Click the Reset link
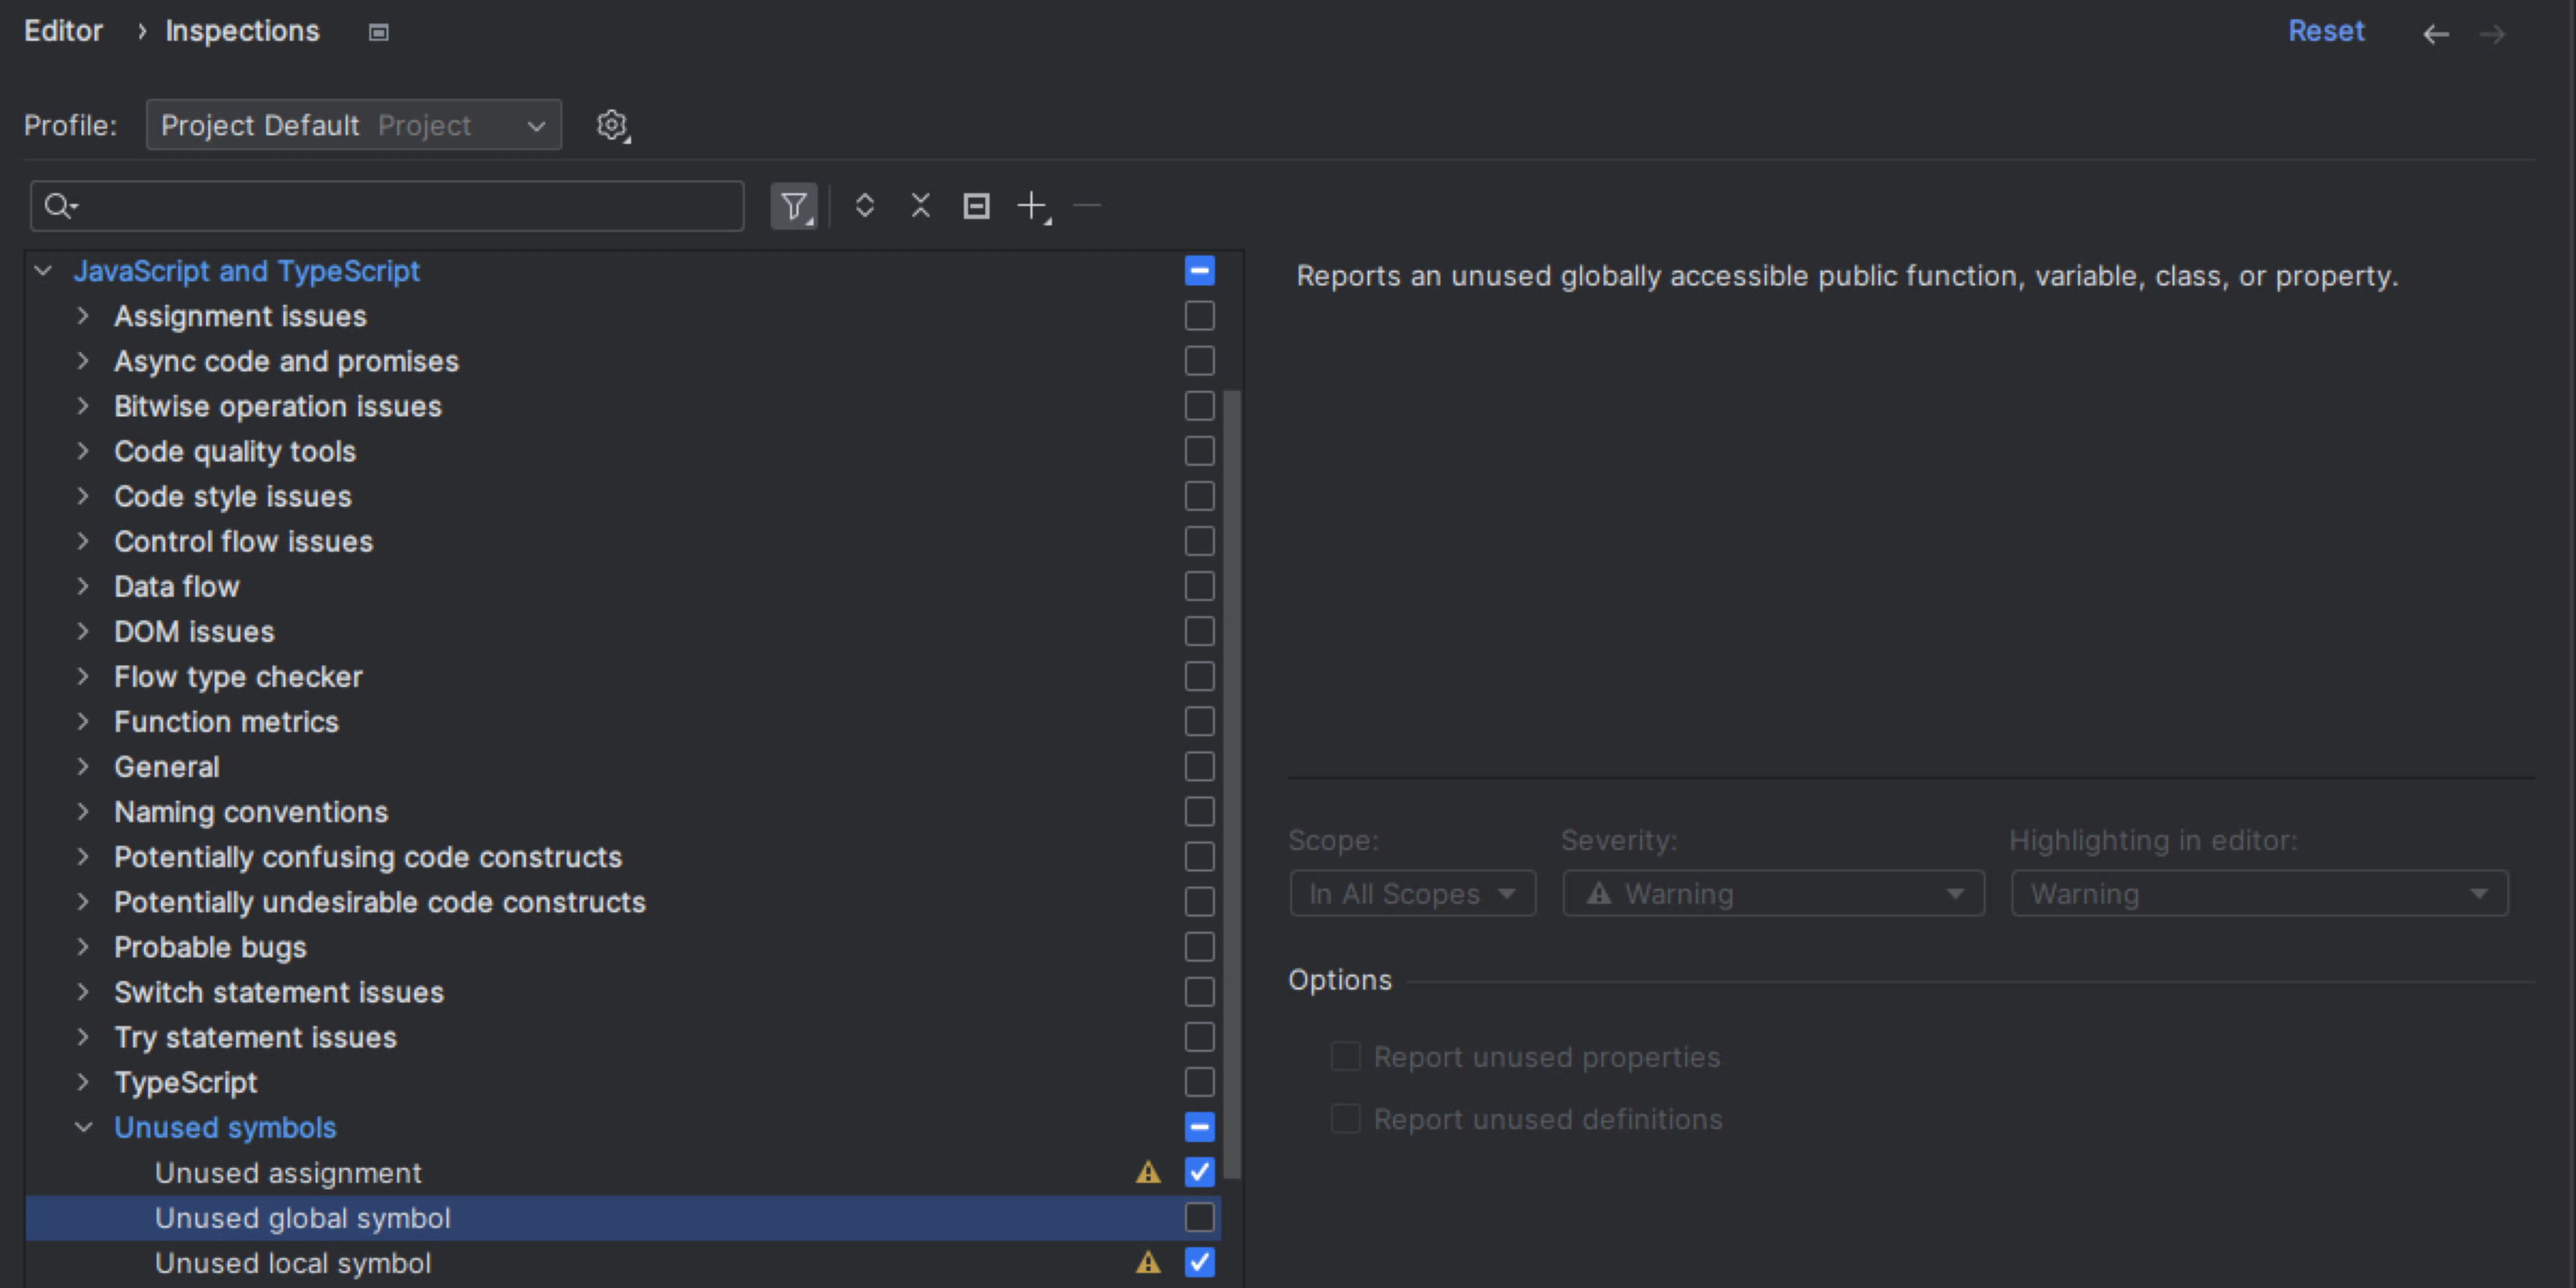Viewport: 2576px width, 1288px height. (2325, 31)
